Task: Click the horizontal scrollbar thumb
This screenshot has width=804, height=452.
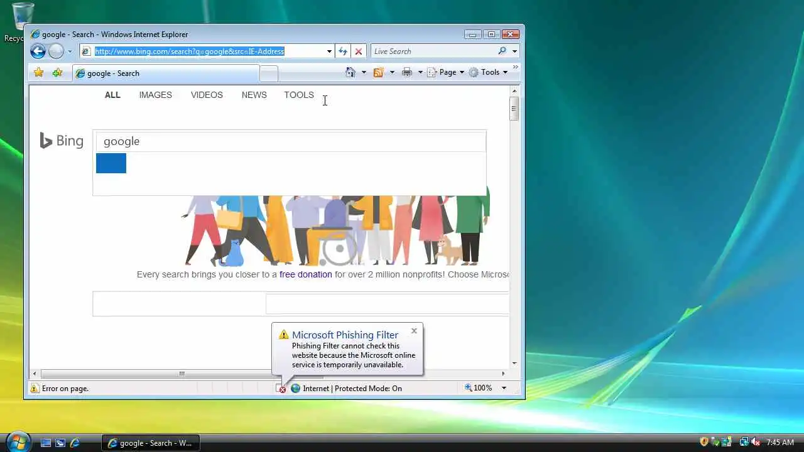Action: [182, 374]
